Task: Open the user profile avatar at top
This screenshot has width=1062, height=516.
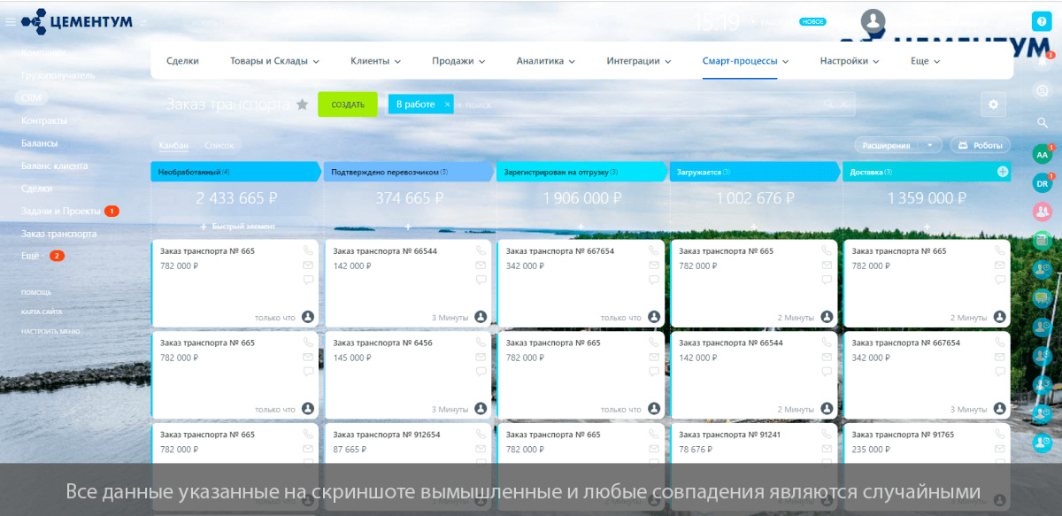Action: [873, 21]
